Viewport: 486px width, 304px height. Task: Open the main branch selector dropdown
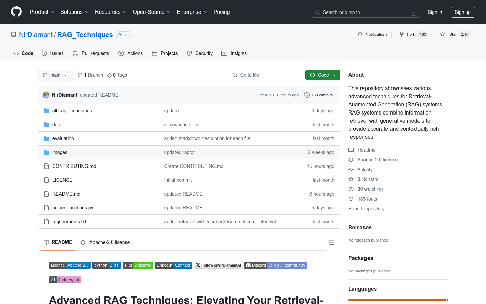55,75
